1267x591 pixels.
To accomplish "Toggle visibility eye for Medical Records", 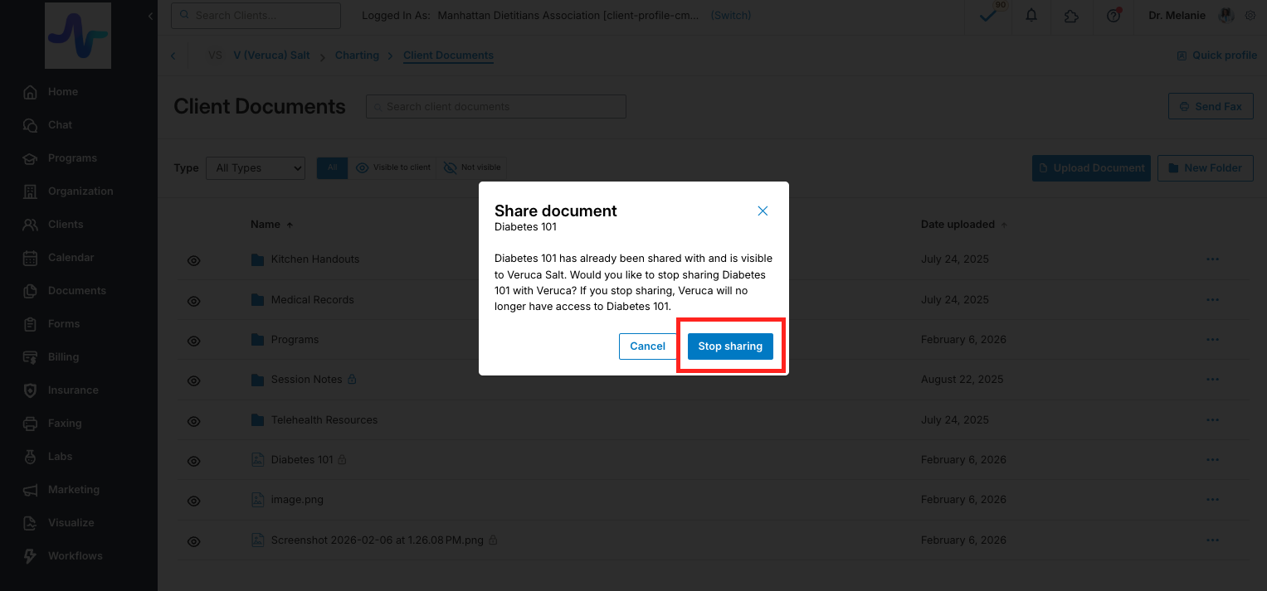I will 194,301.
